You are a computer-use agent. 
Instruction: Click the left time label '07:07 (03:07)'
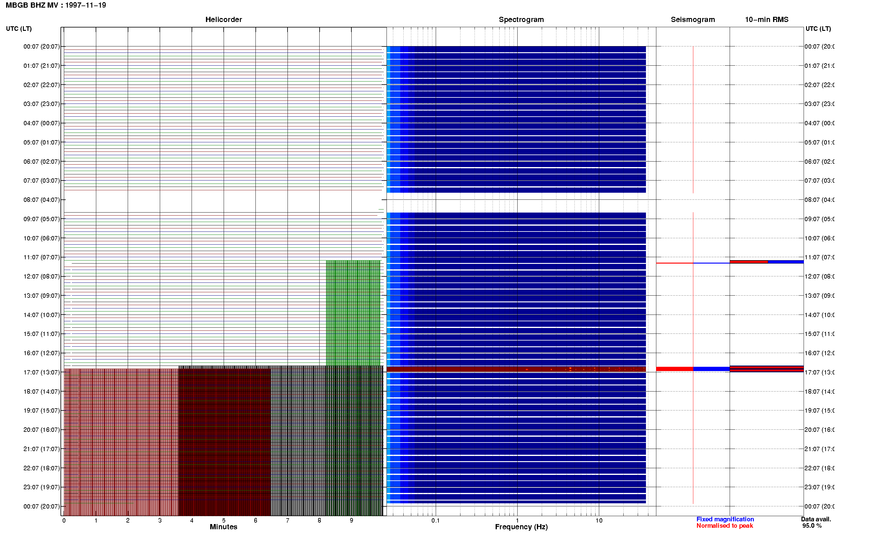pos(42,180)
